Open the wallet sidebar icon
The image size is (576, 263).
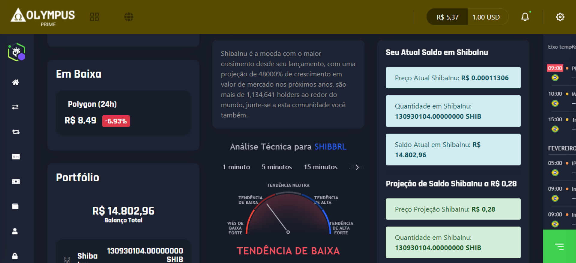pyautogui.click(x=15, y=206)
